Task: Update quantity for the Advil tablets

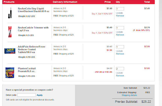Action: 119,51
